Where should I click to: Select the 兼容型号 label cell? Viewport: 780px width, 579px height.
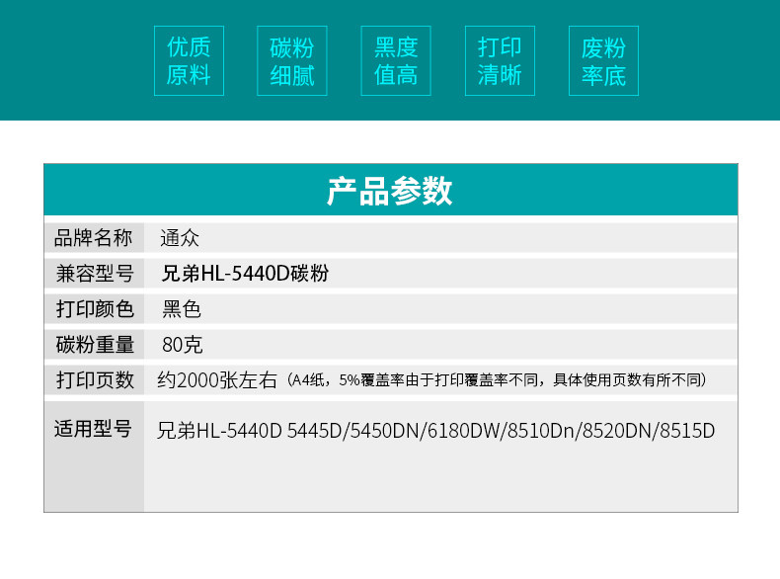pyautogui.click(x=94, y=274)
